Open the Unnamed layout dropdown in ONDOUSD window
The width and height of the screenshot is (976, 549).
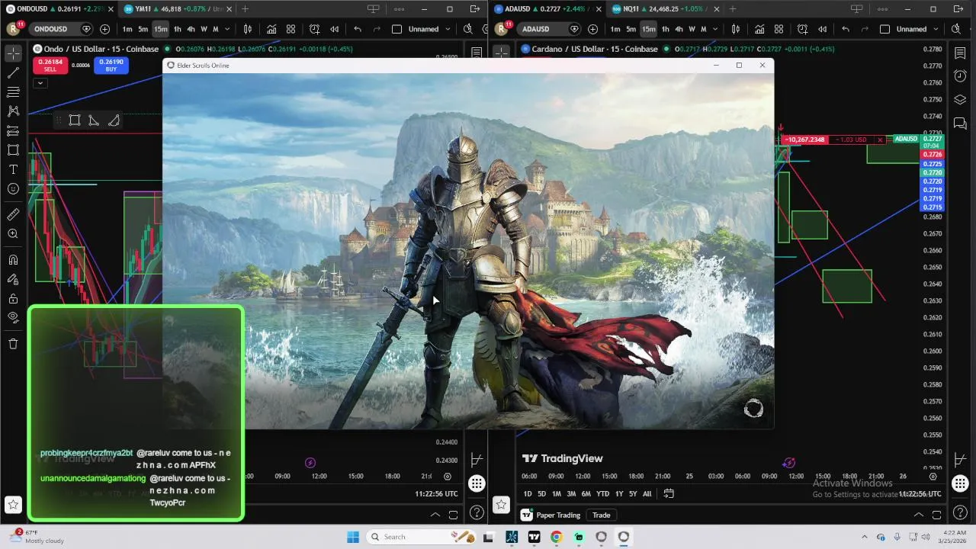pos(424,29)
